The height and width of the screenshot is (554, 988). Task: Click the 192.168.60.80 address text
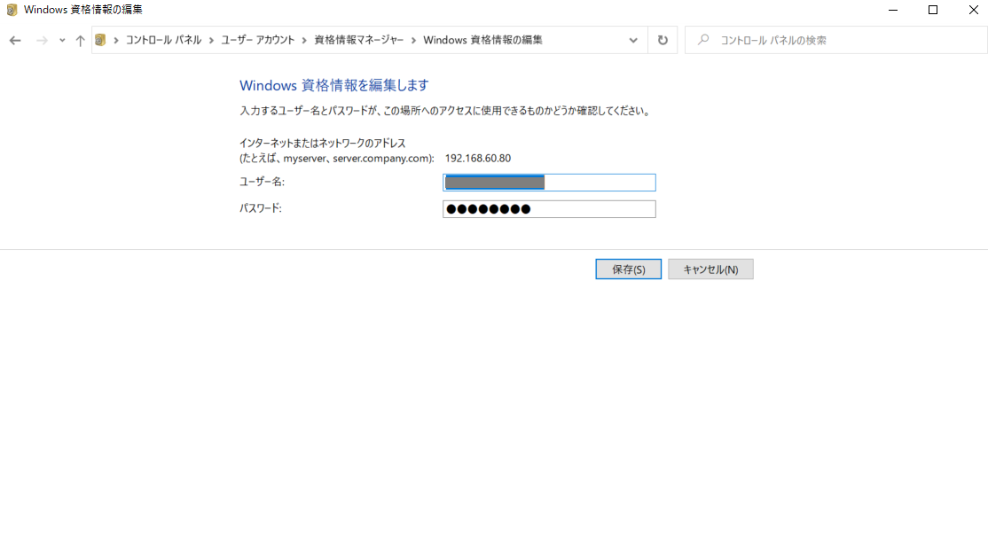(x=478, y=158)
